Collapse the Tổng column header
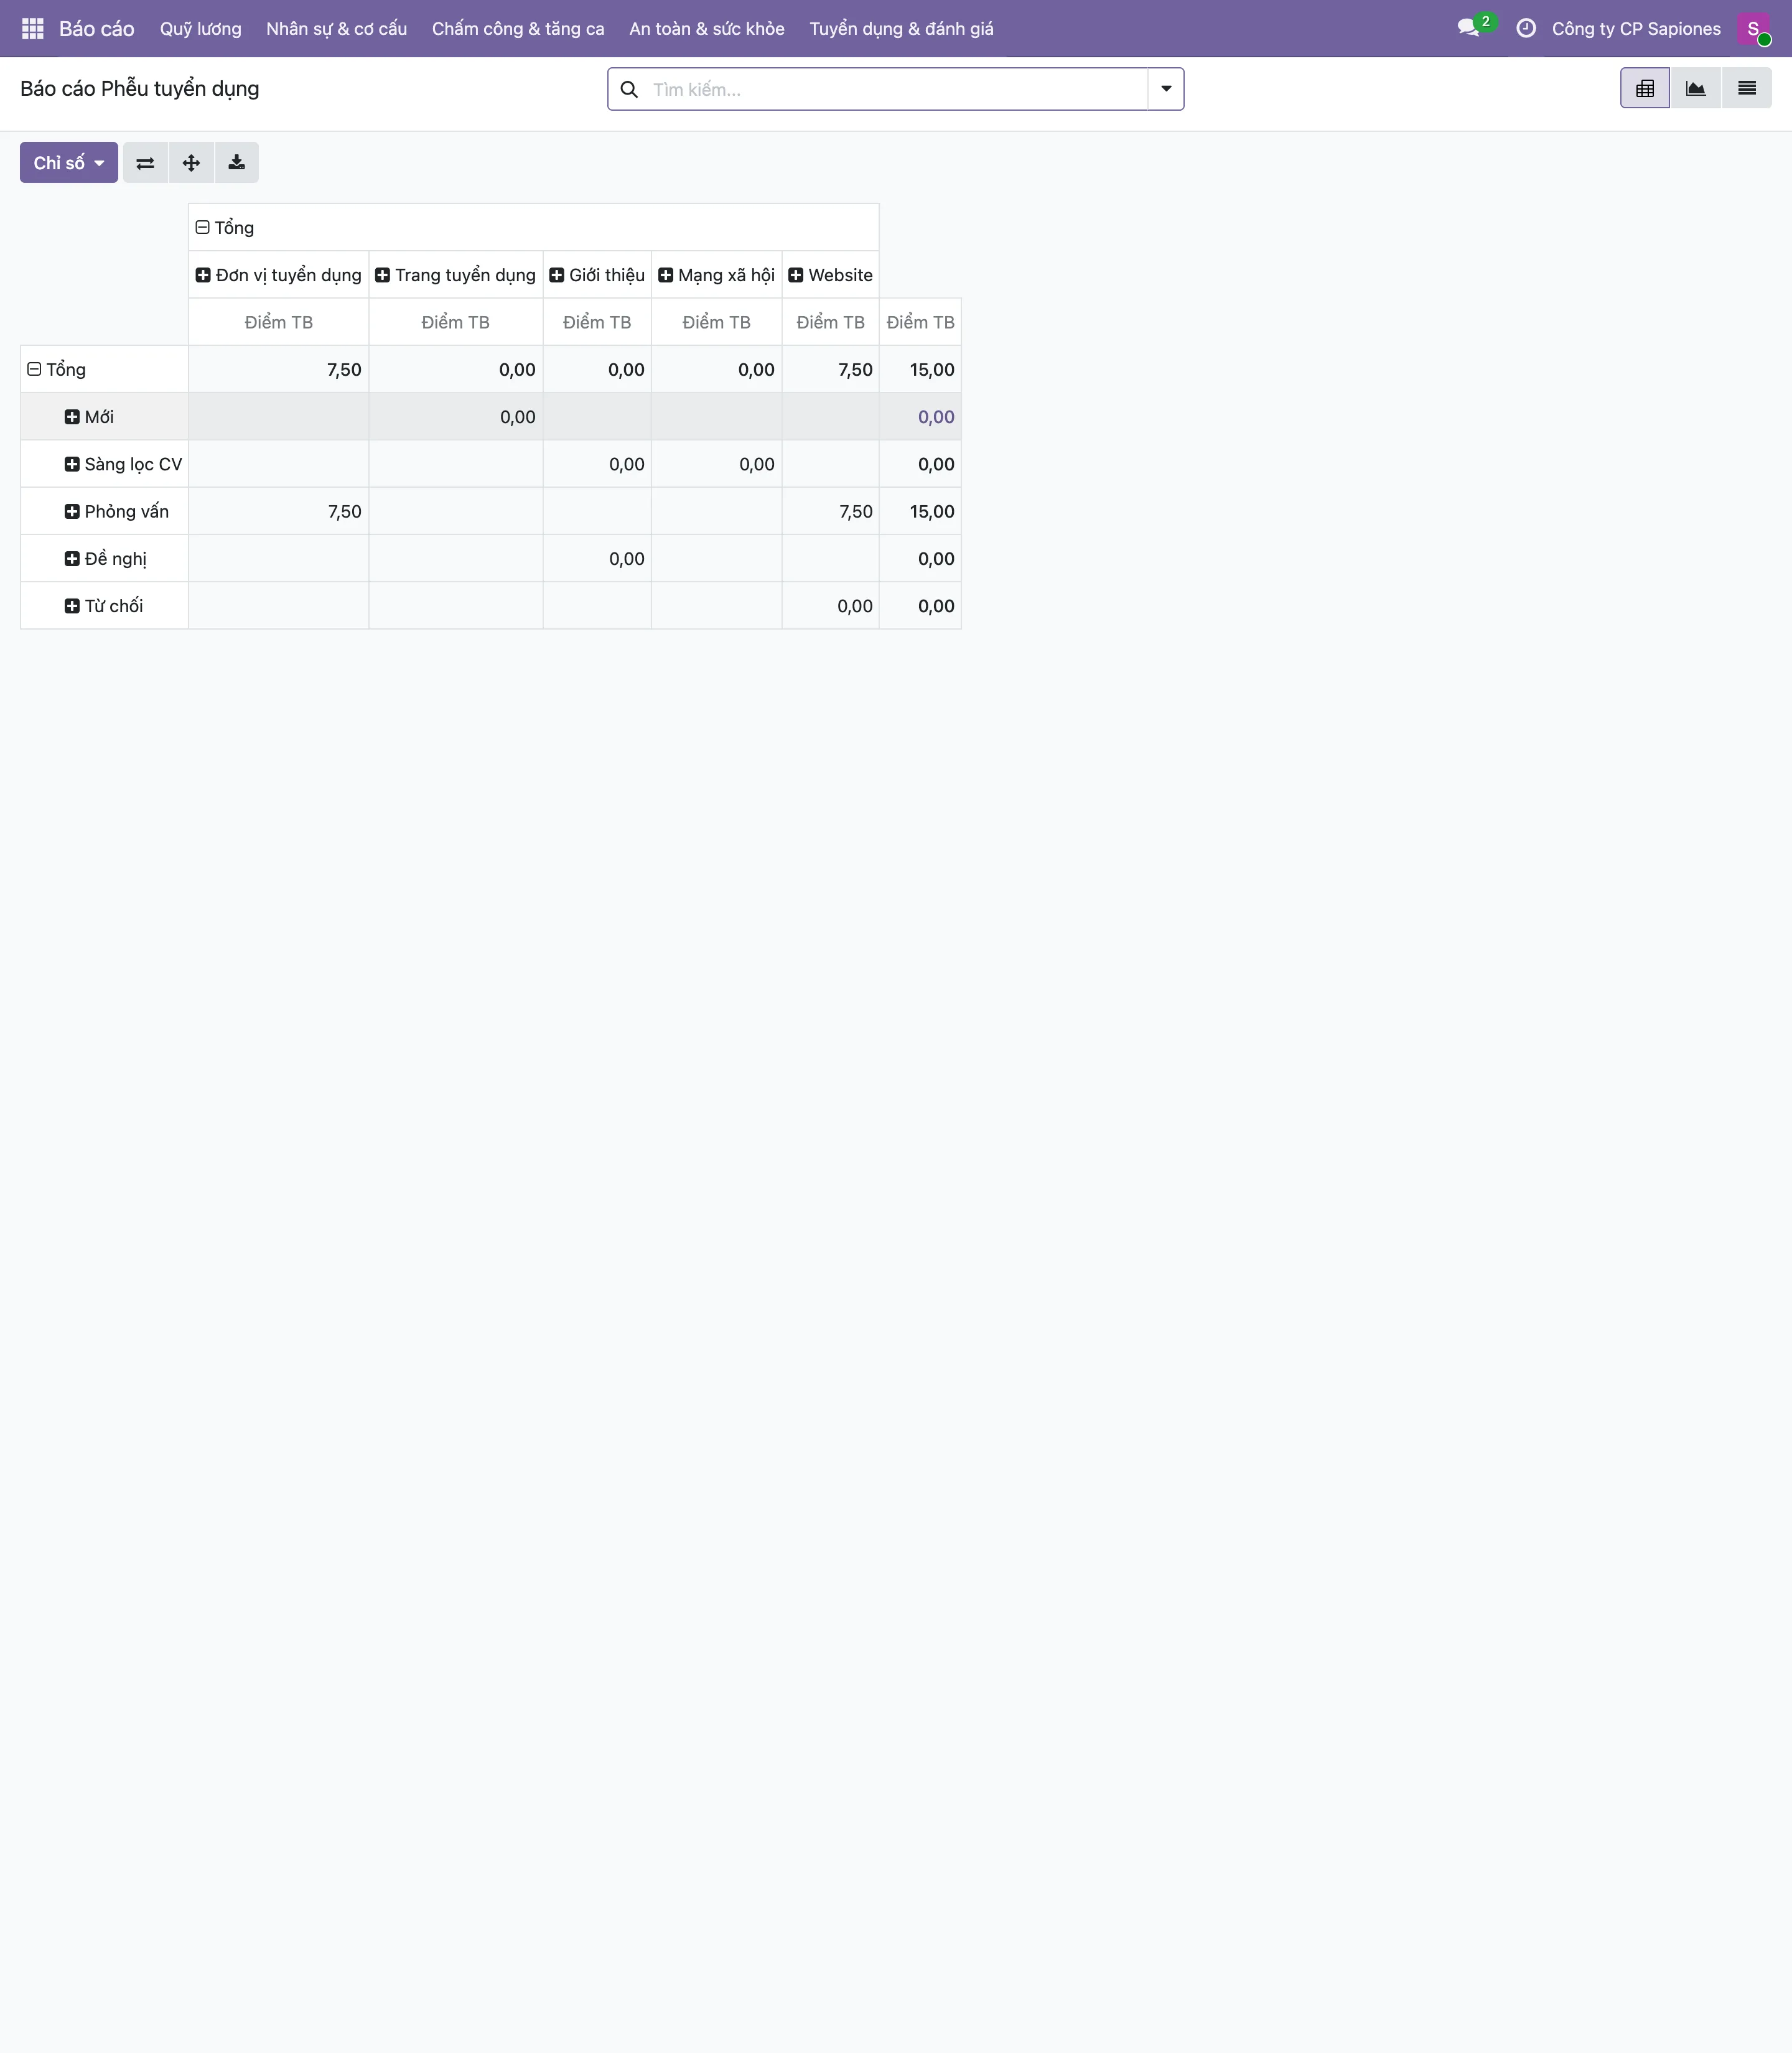Screen dimensions: 1792x2053 pos(225,228)
